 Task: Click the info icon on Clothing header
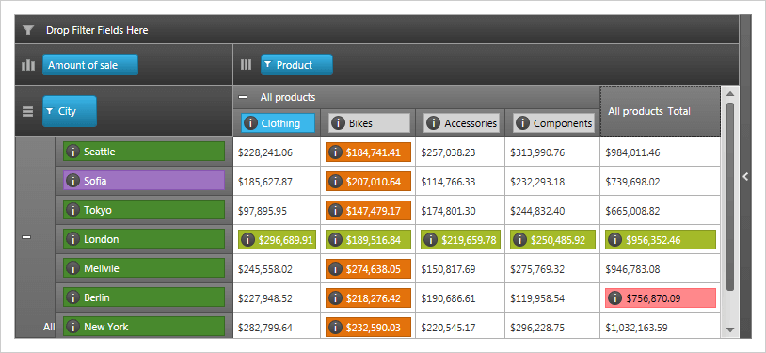click(x=250, y=123)
